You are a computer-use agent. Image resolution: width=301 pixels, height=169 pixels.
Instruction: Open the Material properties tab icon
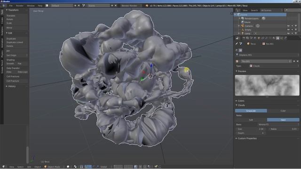(274, 38)
